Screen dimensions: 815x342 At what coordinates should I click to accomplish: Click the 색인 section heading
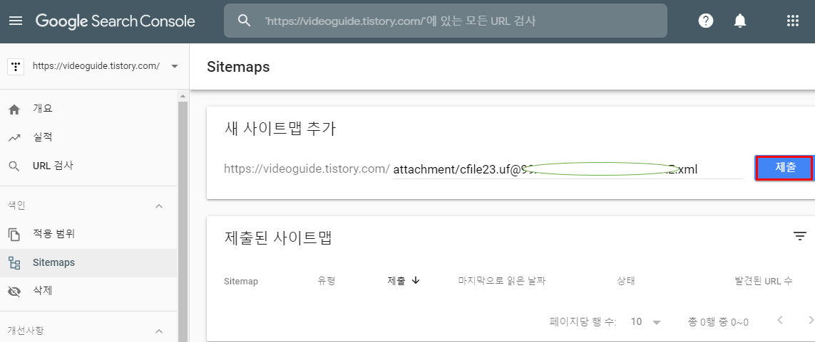[16, 205]
